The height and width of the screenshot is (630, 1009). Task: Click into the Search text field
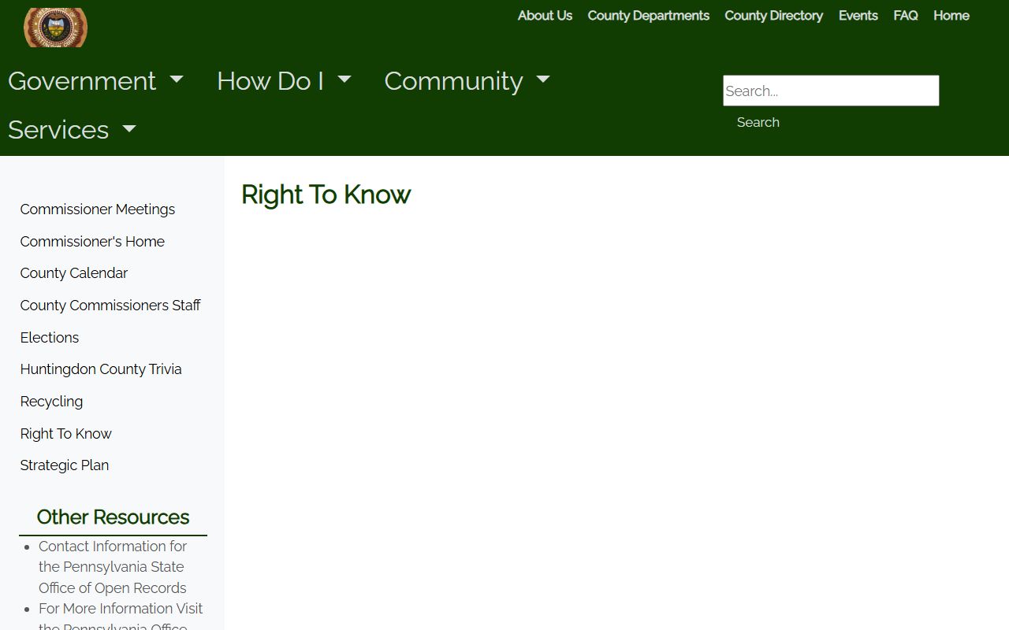click(x=831, y=91)
